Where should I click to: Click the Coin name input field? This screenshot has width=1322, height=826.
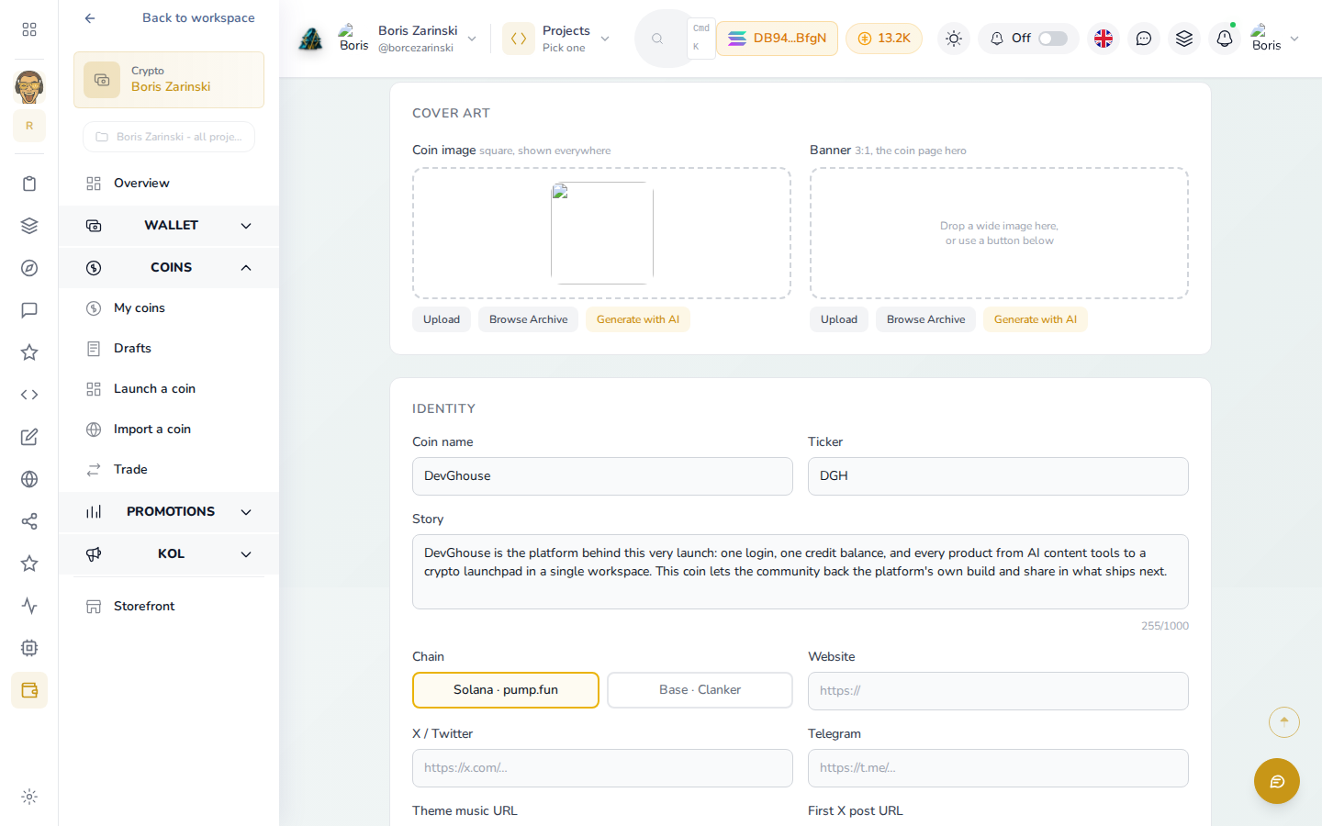coord(602,476)
